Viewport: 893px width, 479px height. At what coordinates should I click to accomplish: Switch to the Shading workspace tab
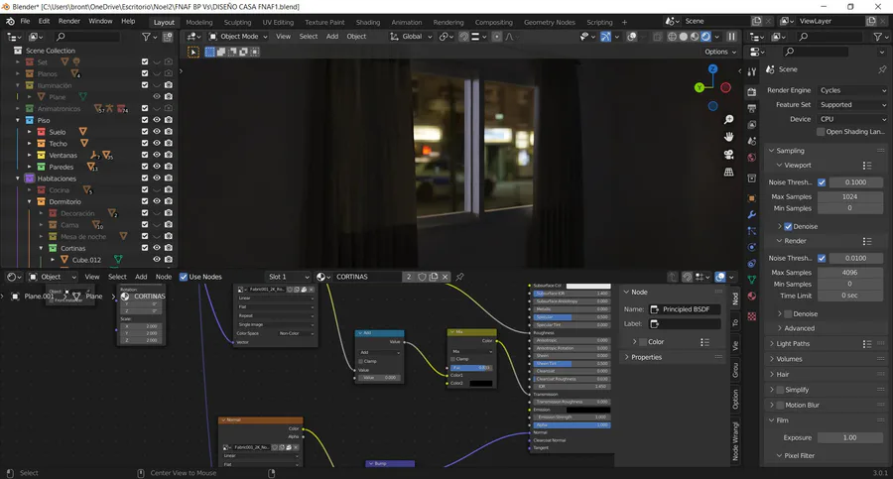coord(367,21)
